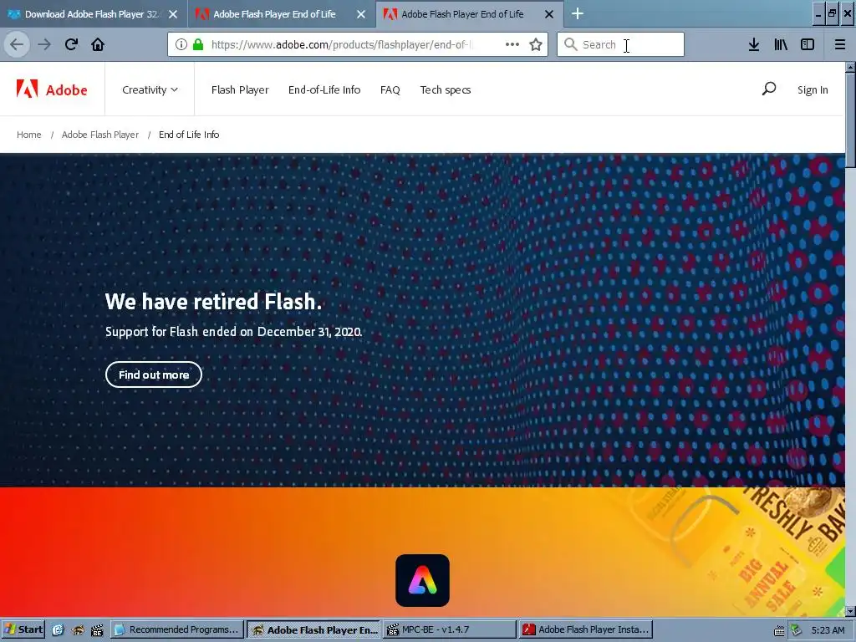
Task: Click the browser forward arrow
Action: pos(44,44)
